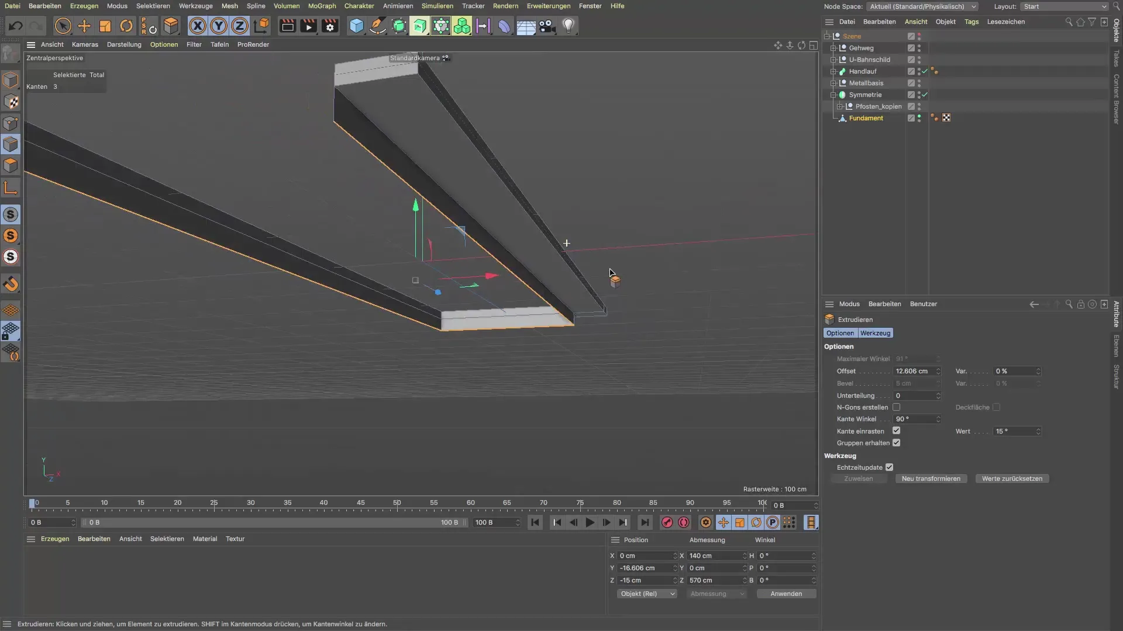Select the Scale tool
This screenshot has height=631, width=1123.
coord(105,26)
